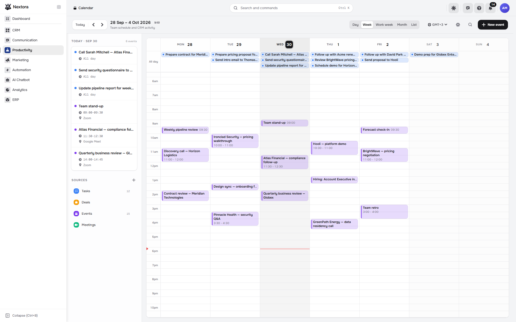Switch to Month view tab
Screen dimensions: 516x322
[402, 25]
